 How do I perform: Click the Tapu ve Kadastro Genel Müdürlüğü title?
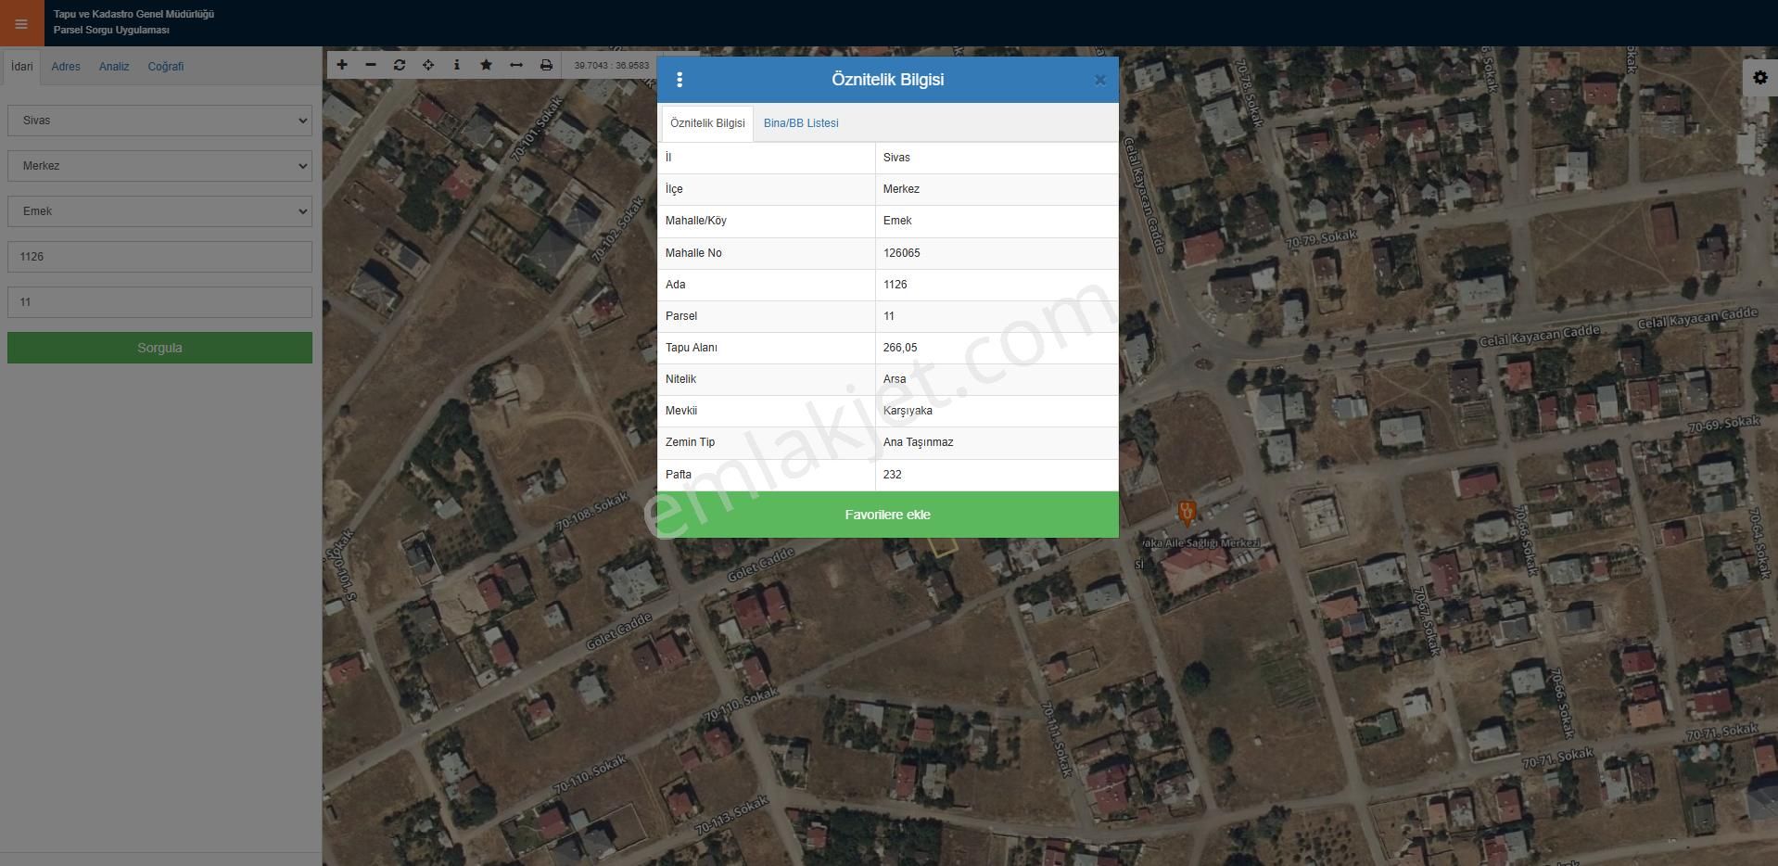pyautogui.click(x=133, y=14)
